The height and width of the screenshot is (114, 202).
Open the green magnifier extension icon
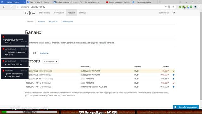(x=180, y=7)
